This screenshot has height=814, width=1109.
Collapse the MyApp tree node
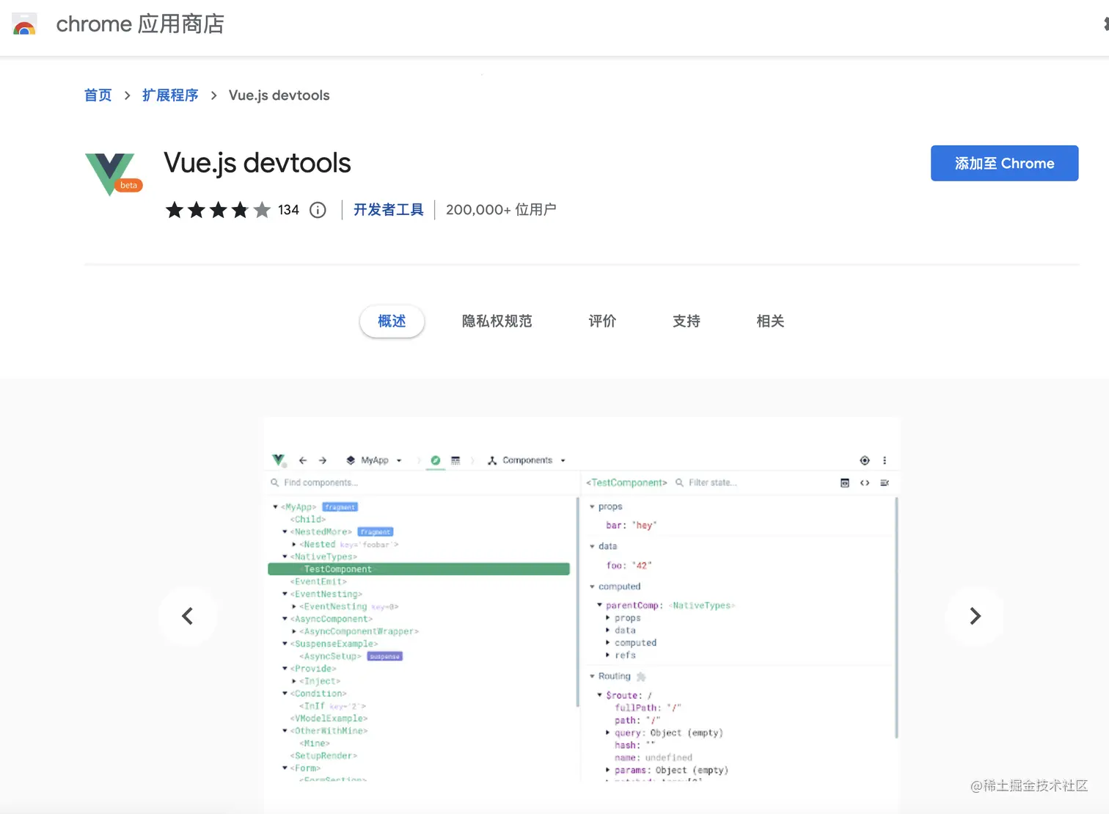(x=276, y=507)
